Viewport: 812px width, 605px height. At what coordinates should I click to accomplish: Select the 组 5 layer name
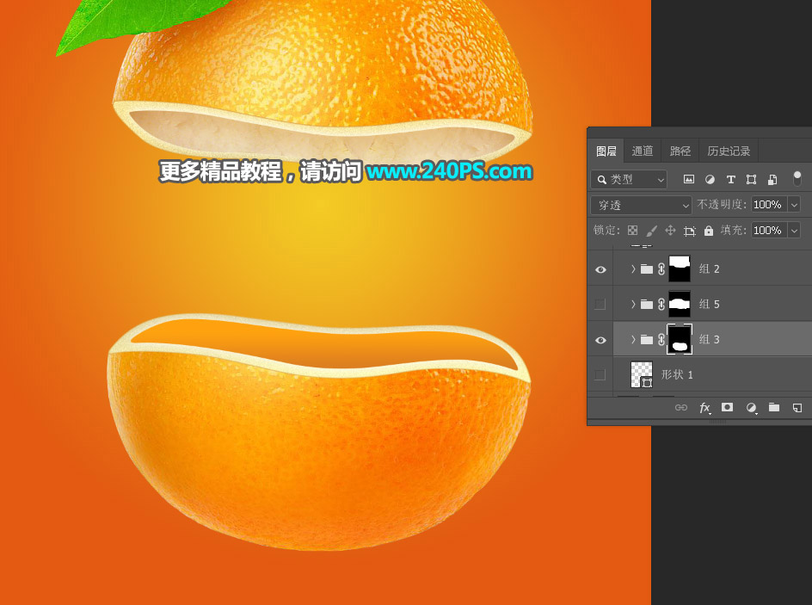coord(710,304)
